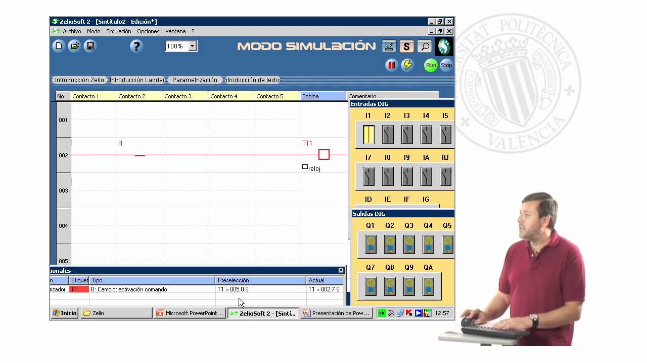Image resolution: width=647 pixels, height=363 pixels.
Task: Click the Actual column header
Action: coord(325,280)
